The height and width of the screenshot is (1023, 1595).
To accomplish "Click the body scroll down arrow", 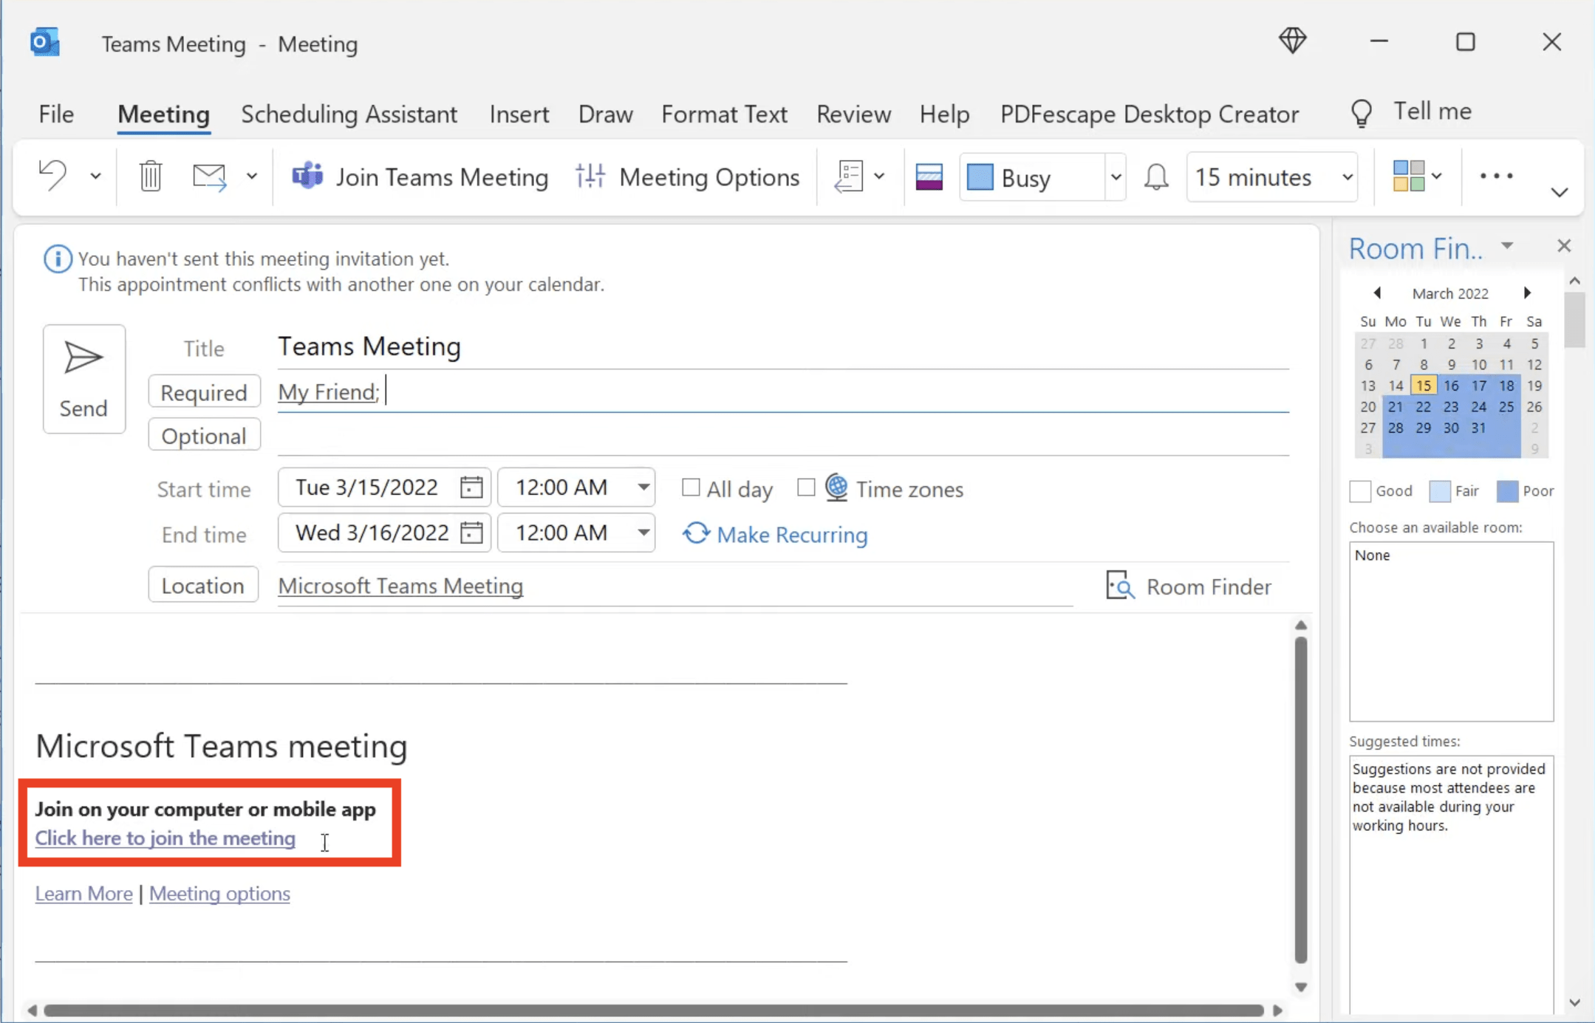I will click(x=1301, y=987).
